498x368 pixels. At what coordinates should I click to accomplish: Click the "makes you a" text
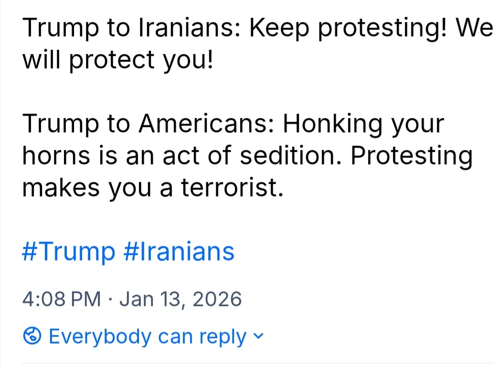tap(96, 188)
